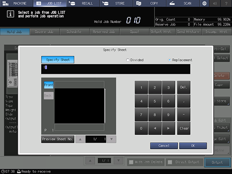Viewport: 232px width, 174px height.
Task: Open the COPY tab
Action: coord(150,3)
